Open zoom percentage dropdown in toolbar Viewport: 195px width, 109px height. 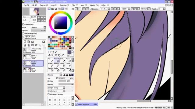coord(109,9)
